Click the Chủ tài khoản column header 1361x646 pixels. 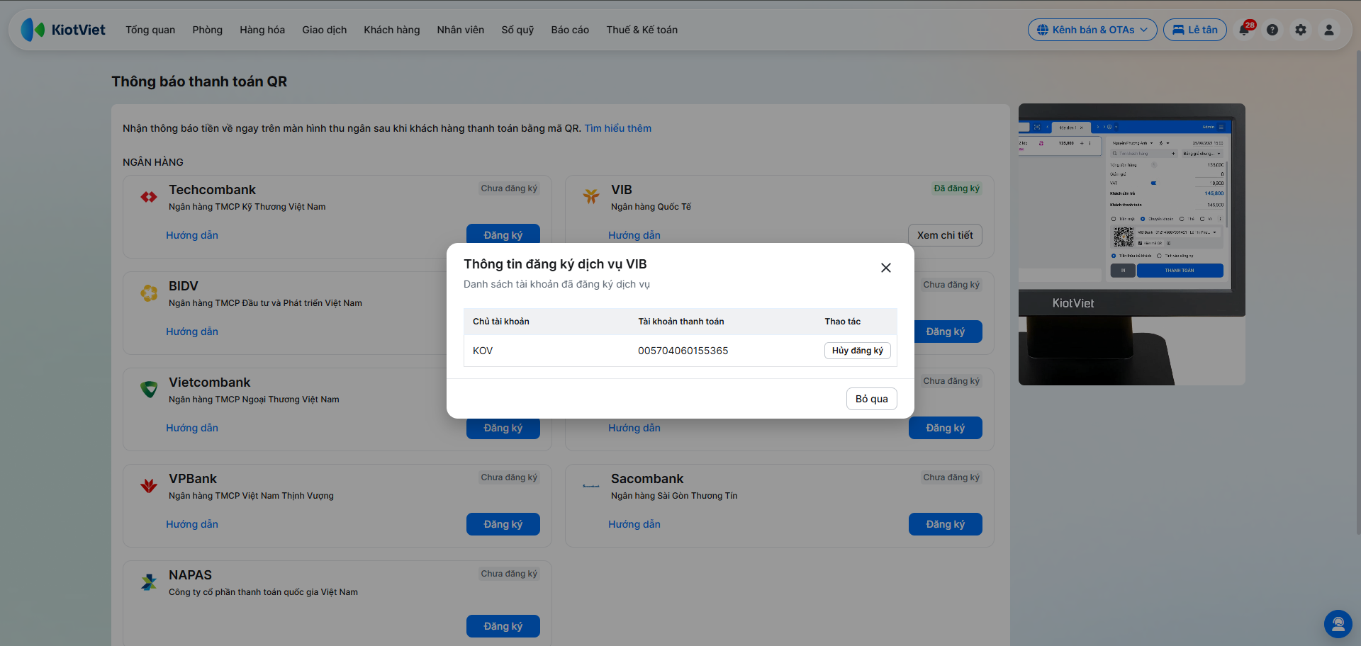click(x=501, y=322)
